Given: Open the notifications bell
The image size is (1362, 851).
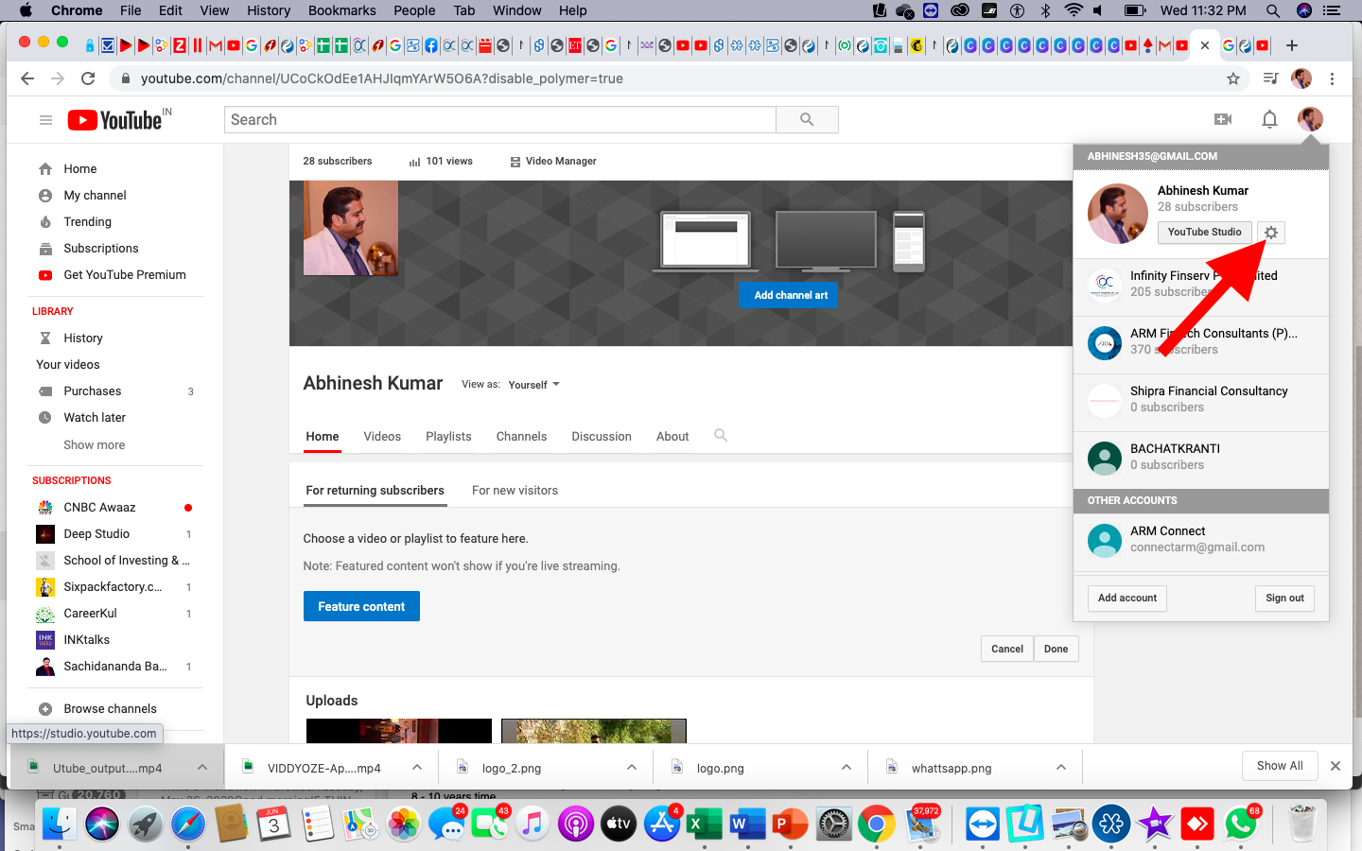Looking at the screenshot, I should tap(1269, 119).
